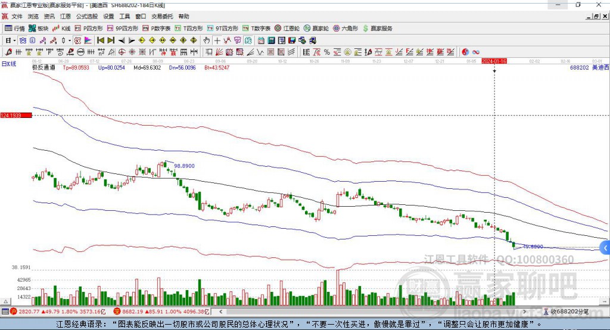Open the 公式选股 menu
Screen dimensions: 610x330
point(87,16)
